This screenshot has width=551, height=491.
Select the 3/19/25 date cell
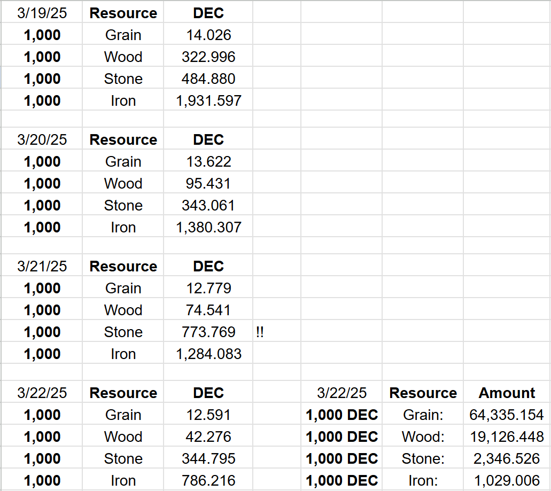click(x=42, y=13)
